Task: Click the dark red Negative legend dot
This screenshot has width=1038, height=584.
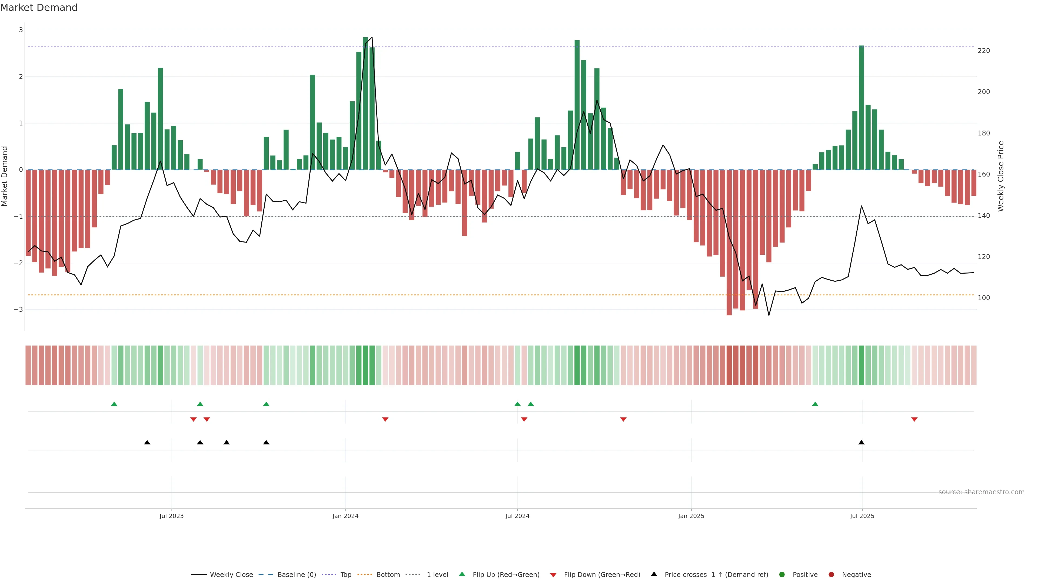Action: click(831, 575)
